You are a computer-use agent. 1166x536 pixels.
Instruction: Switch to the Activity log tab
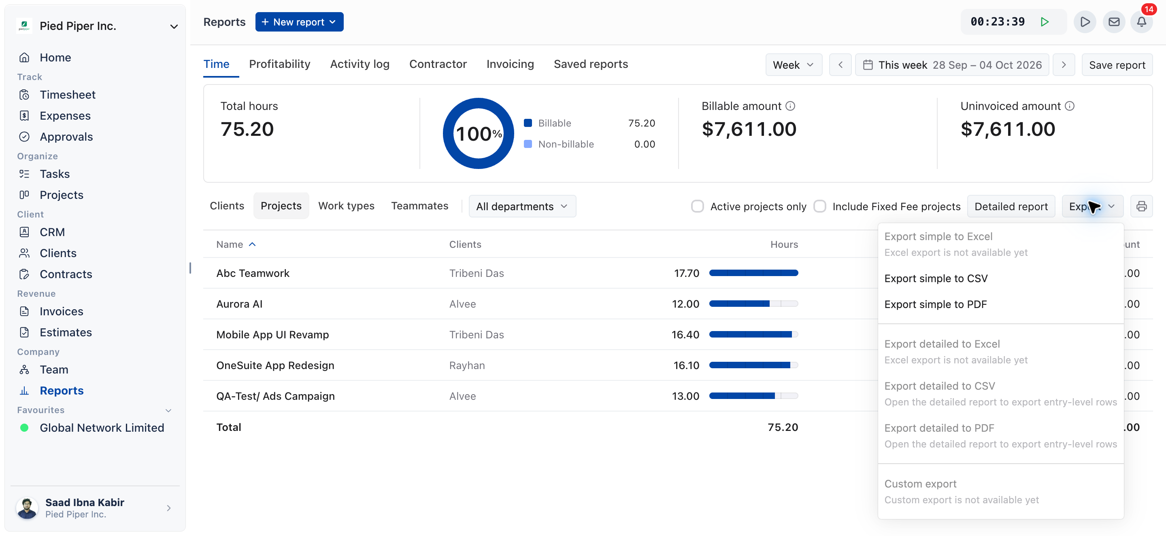(360, 64)
